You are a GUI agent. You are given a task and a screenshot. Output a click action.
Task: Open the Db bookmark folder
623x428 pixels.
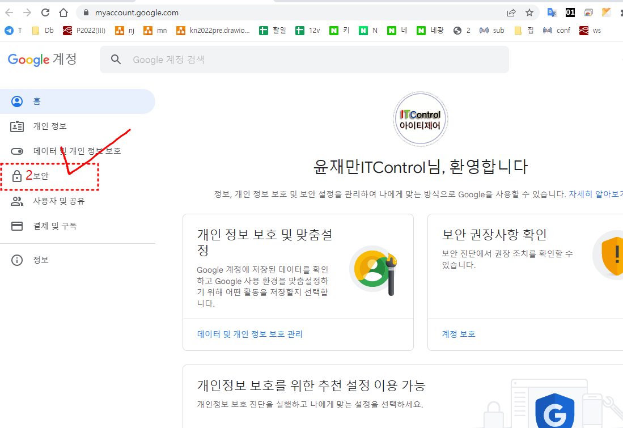click(43, 30)
